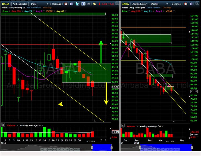201x156 pixels.
Task: Open the Daily timeframe dropdown
Action: tap(39, 4)
